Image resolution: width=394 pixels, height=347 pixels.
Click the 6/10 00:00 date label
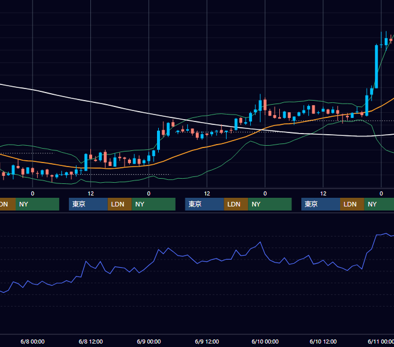pyautogui.click(x=265, y=341)
